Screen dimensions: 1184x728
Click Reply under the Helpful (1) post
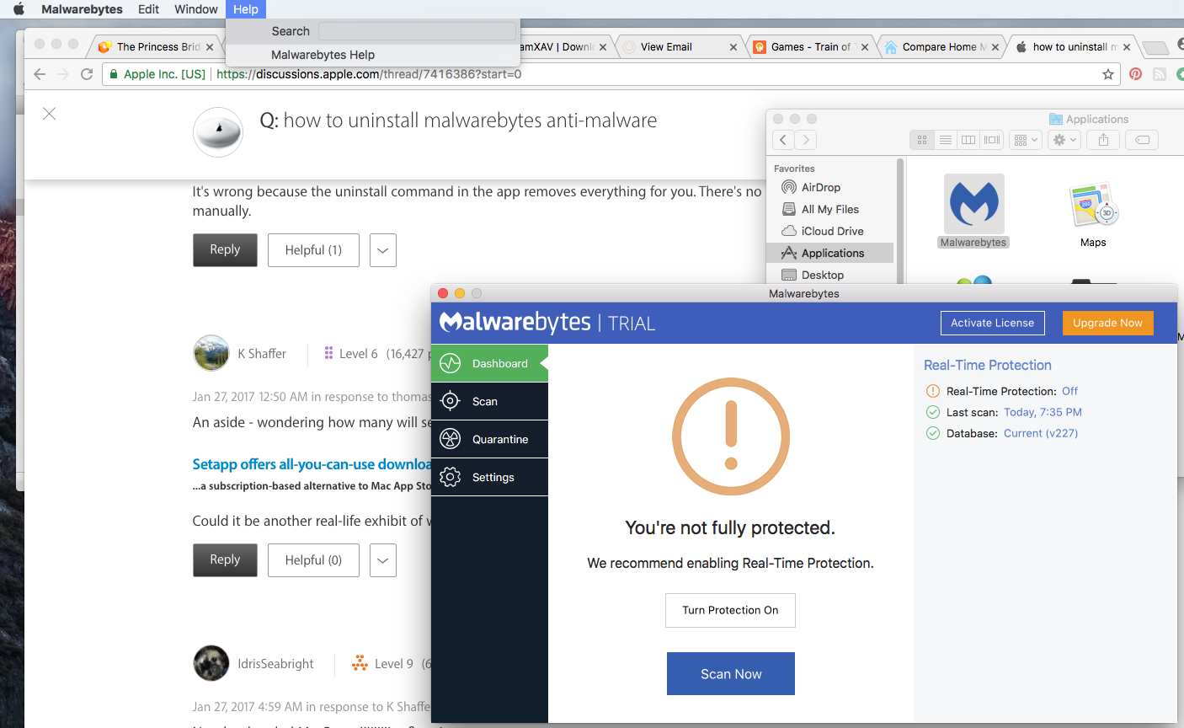(x=225, y=250)
